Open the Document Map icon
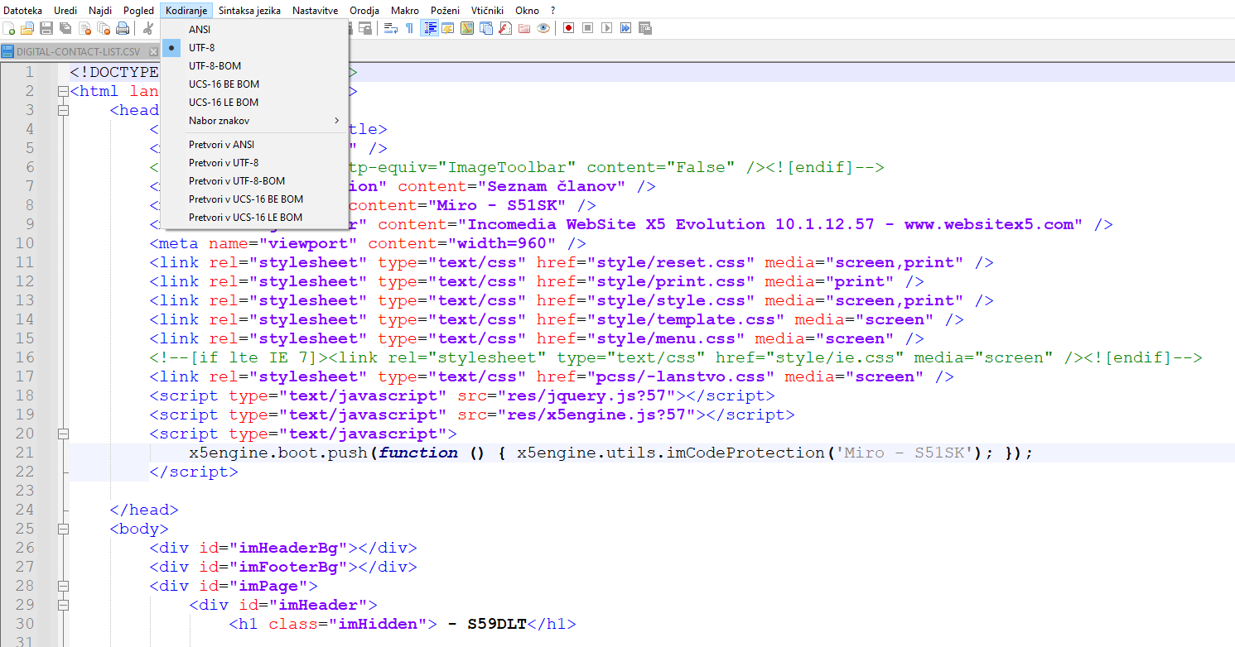Viewport: 1235px width, 647px height. (x=467, y=28)
